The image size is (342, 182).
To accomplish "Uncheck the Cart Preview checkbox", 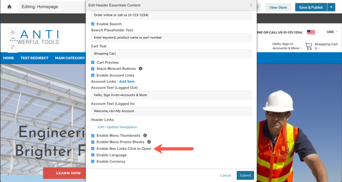I will (x=93, y=63).
